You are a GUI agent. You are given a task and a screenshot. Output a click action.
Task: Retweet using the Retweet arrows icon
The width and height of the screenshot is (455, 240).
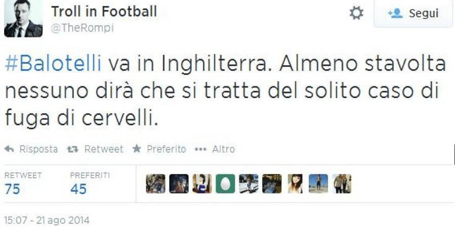click(x=72, y=149)
